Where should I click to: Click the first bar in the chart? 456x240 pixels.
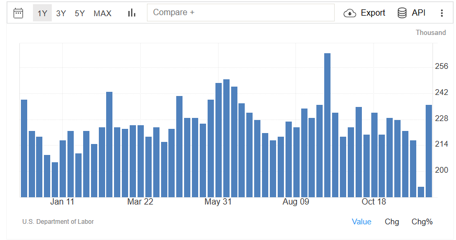(x=24, y=149)
